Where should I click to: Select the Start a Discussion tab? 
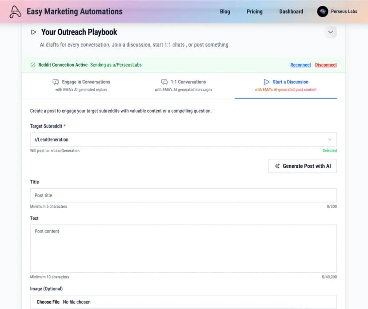click(x=286, y=85)
